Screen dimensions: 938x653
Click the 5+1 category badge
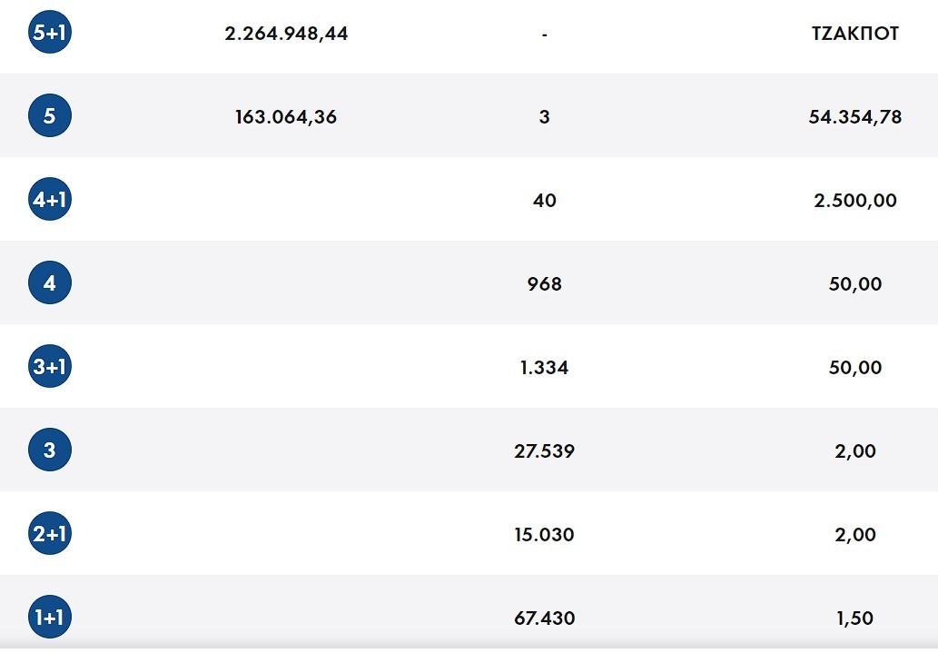point(49,34)
